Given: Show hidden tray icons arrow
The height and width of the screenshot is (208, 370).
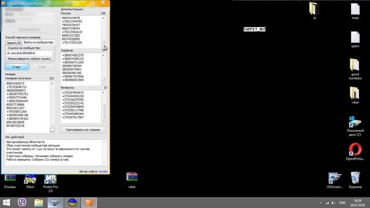Looking at the screenshot, I should (x=320, y=203).
